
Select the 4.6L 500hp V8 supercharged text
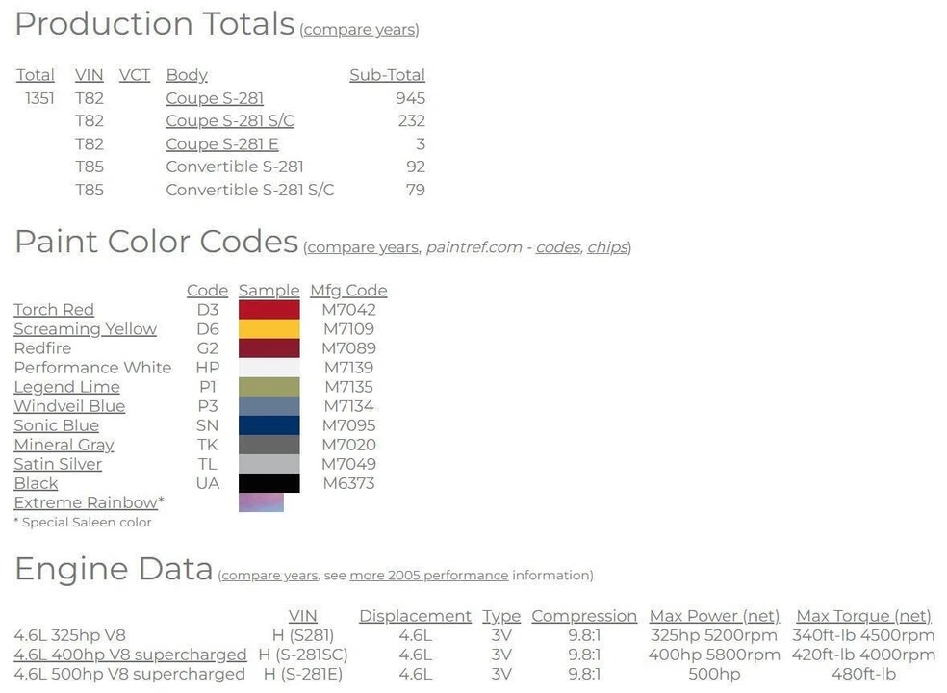tap(129, 674)
